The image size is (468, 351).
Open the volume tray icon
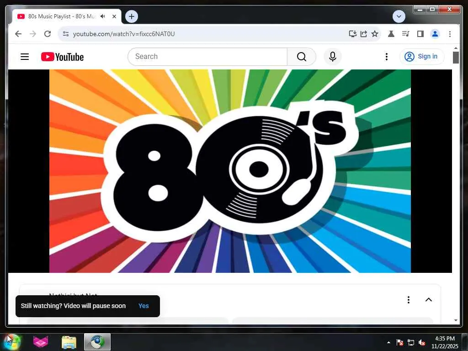coord(422,342)
